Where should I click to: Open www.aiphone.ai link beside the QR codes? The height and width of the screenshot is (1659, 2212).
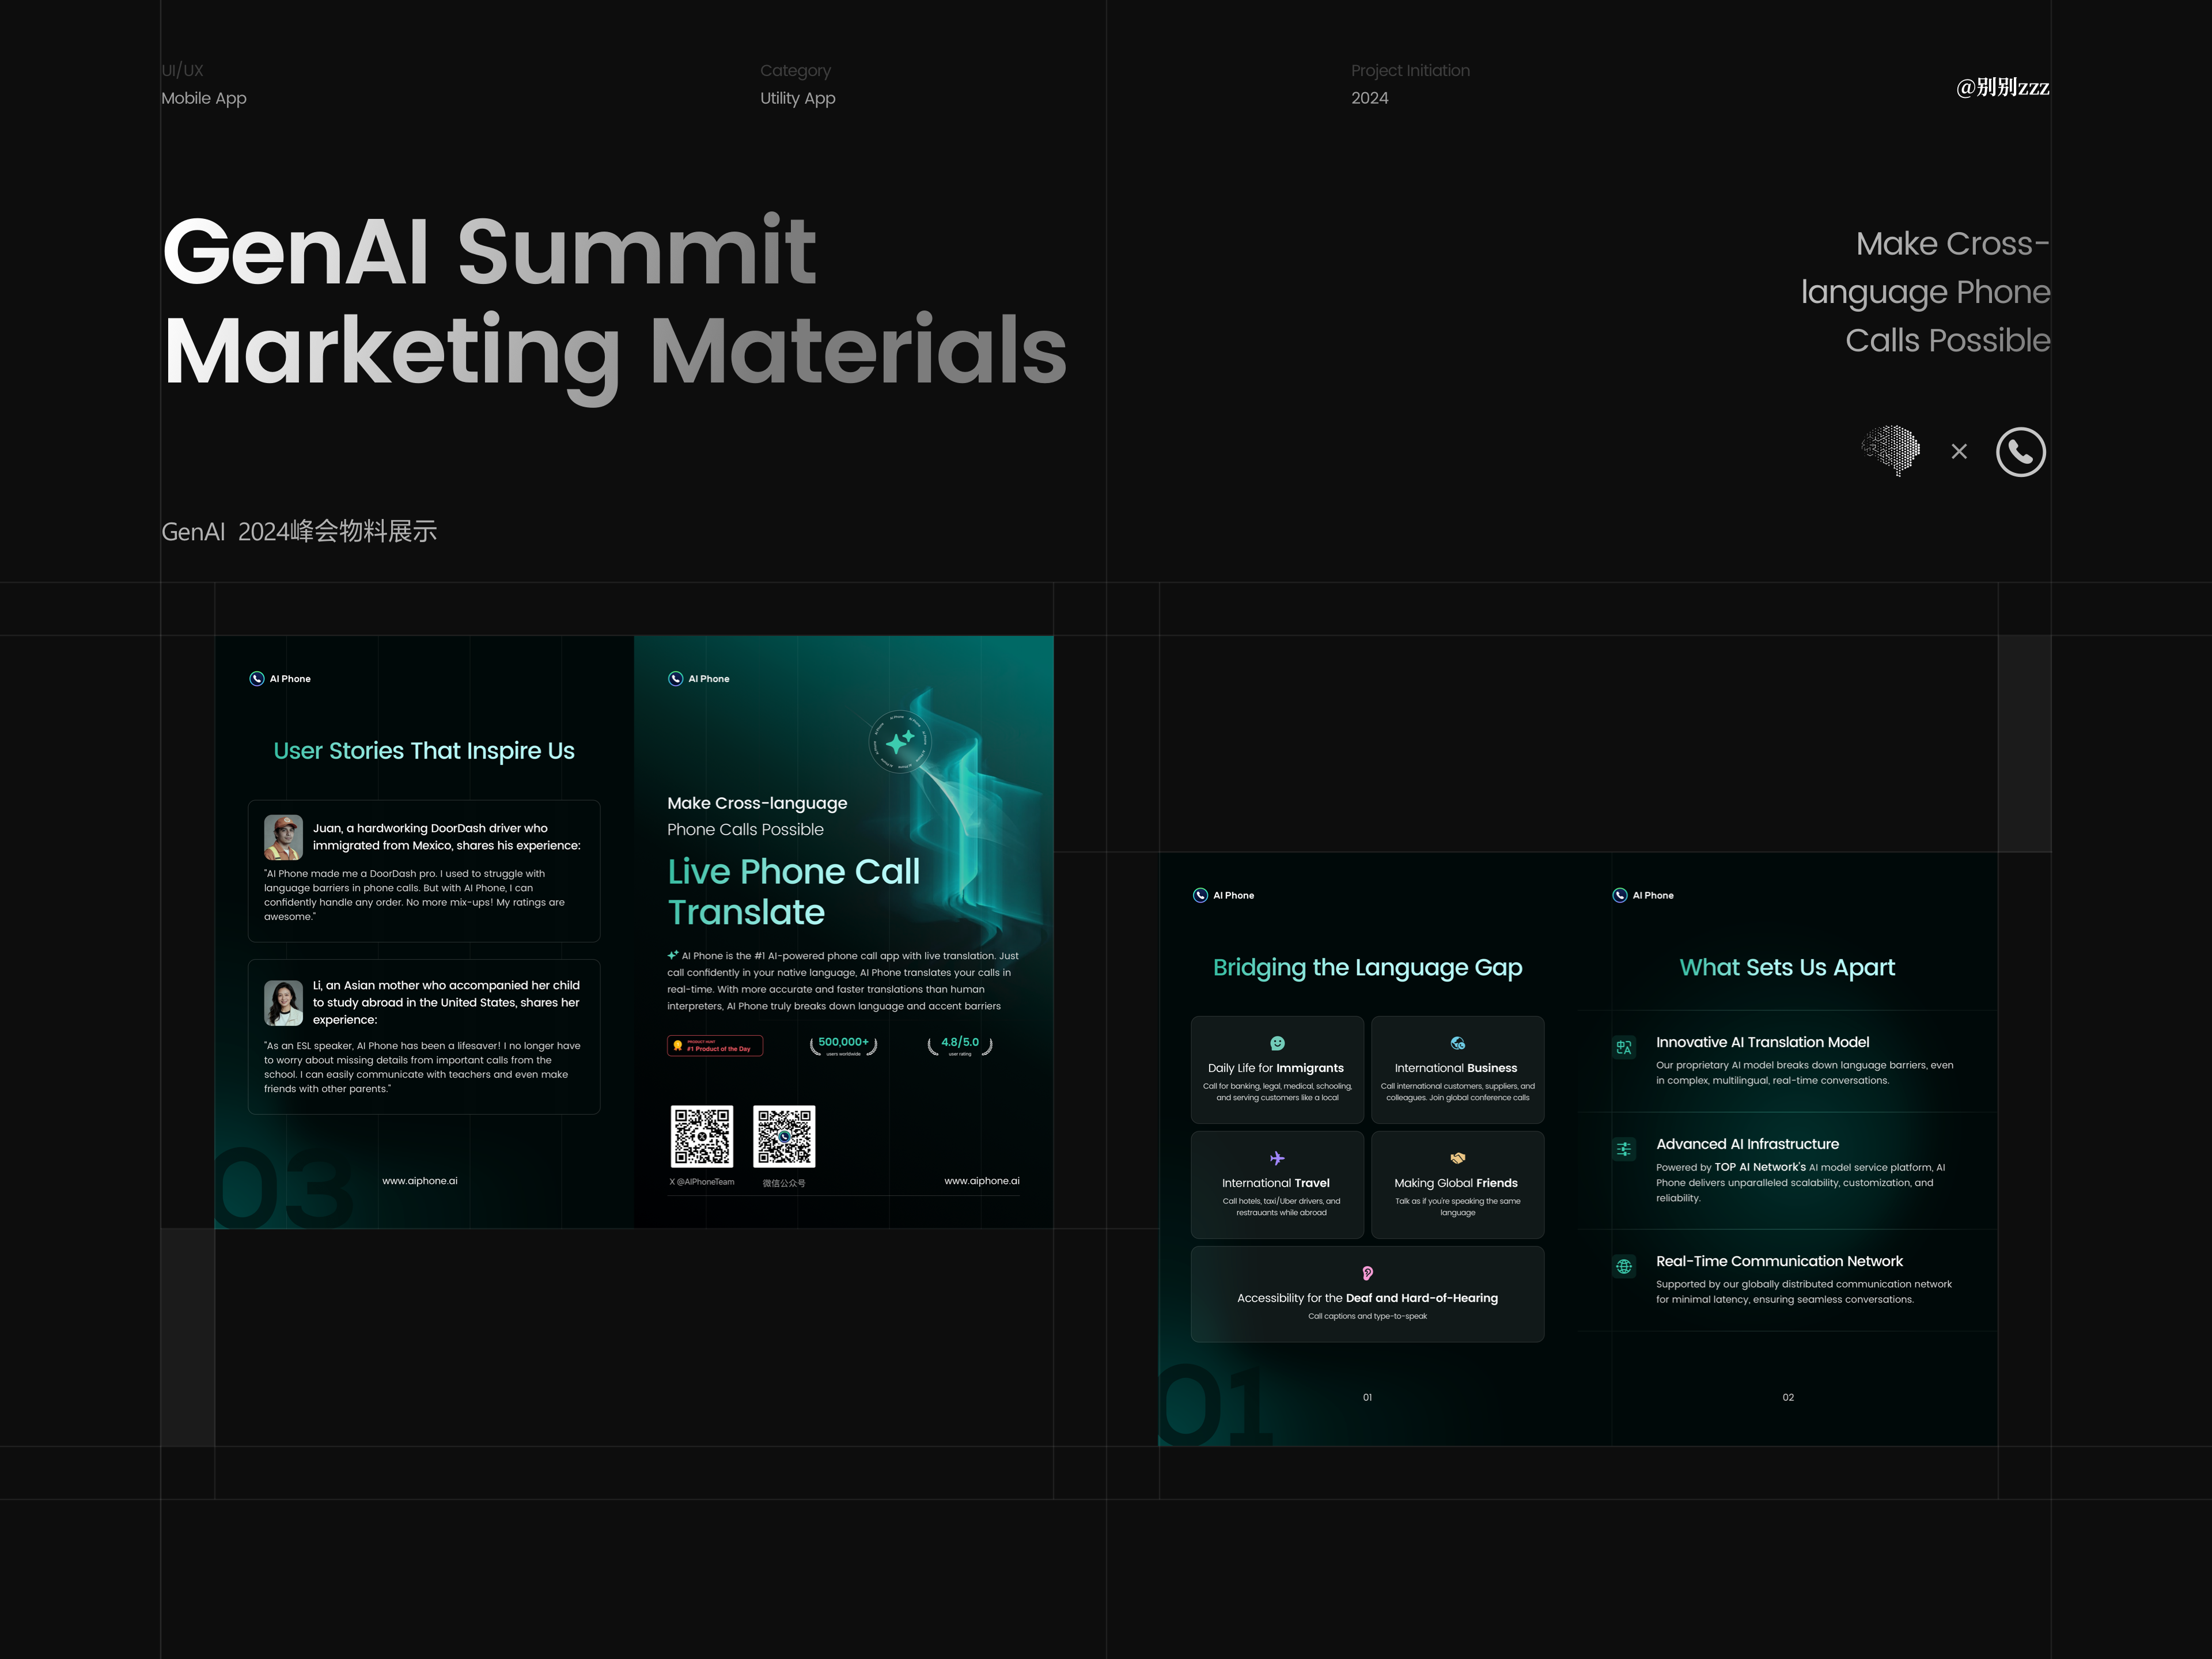point(982,1181)
